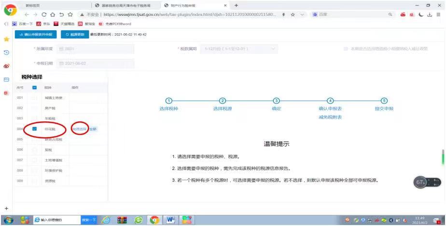Open Internet Explorer in the taskbar
Image resolution: width=446 pixels, height=226 pixels.
(106, 220)
